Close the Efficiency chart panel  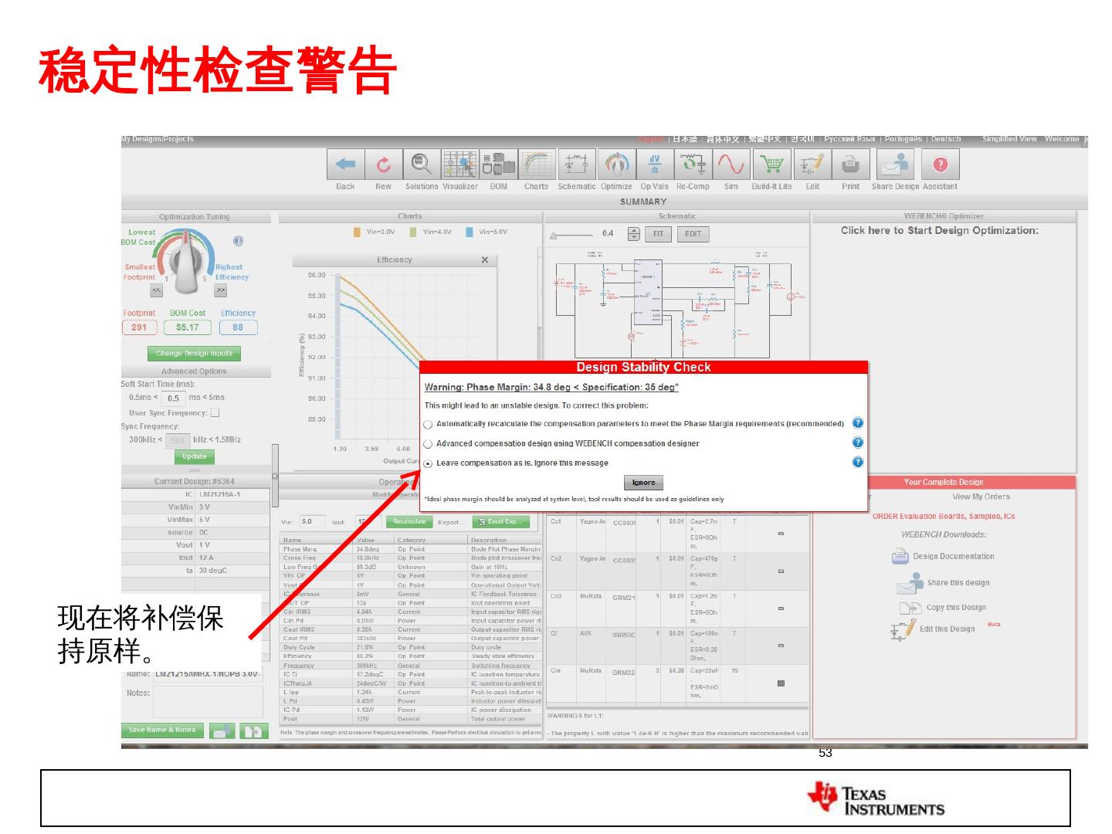(485, 259)
